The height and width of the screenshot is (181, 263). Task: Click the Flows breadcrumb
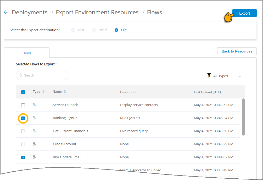(154, 12)
